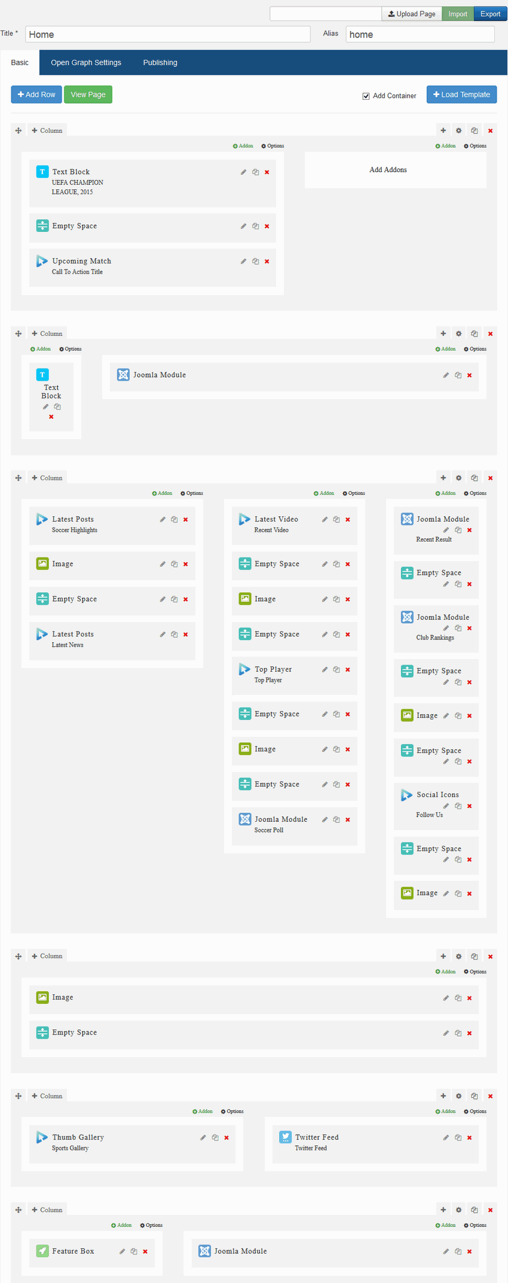Click the Title input field
This screenshot has width=508, height=1283.
168,34
